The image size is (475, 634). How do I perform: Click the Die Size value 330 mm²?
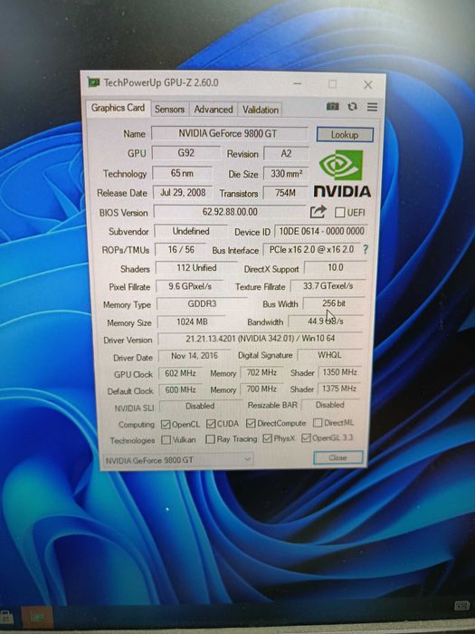coord(286,174)
